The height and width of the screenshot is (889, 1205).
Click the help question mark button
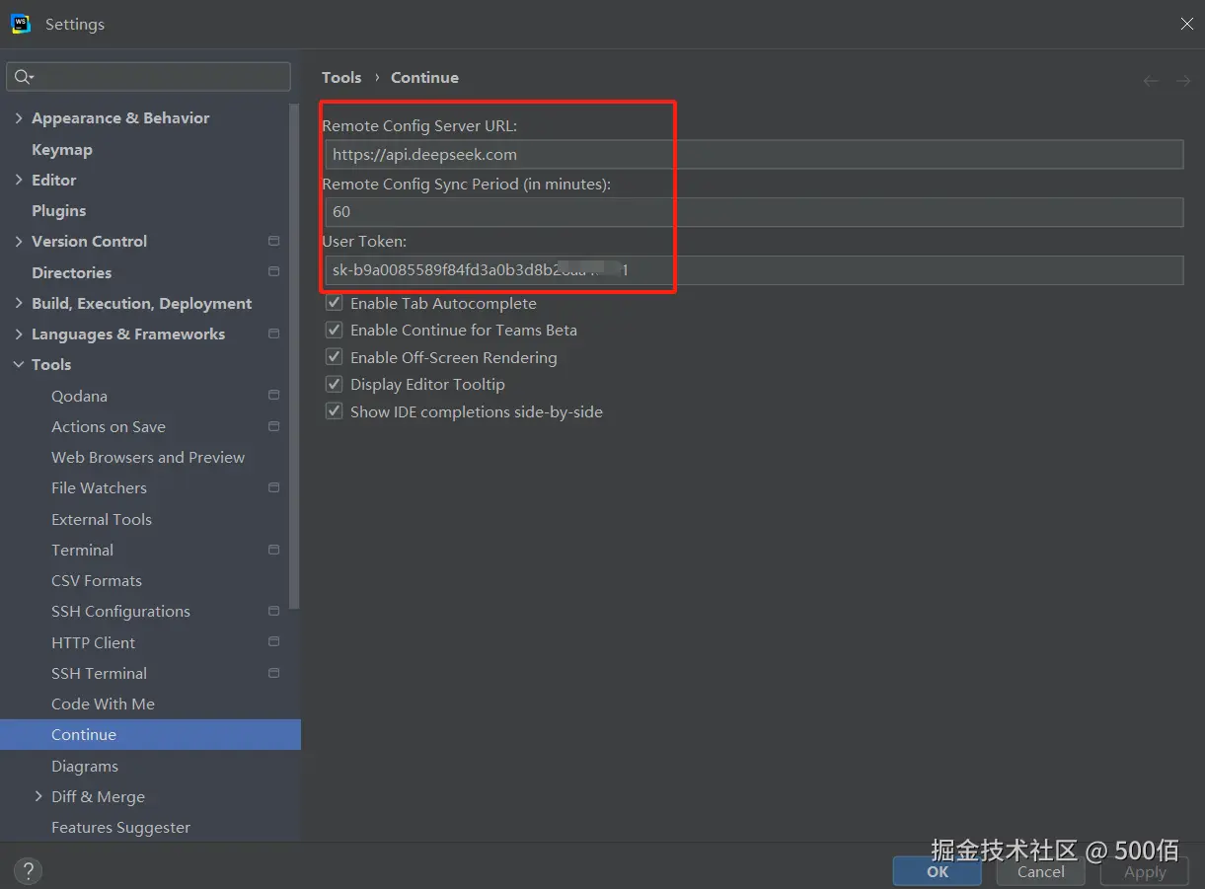click(28, 870)
